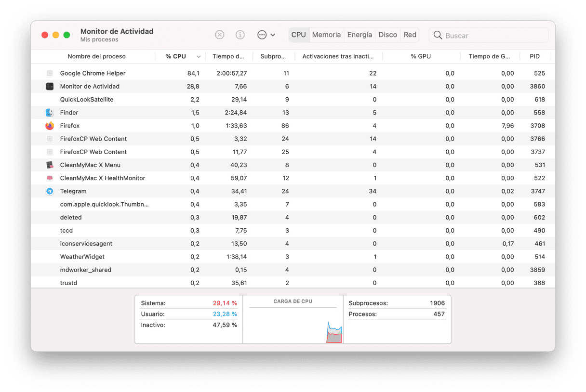Sort by % CPU column header
The width and height of the screenshot is (586, 392).
tap(175, 56)
